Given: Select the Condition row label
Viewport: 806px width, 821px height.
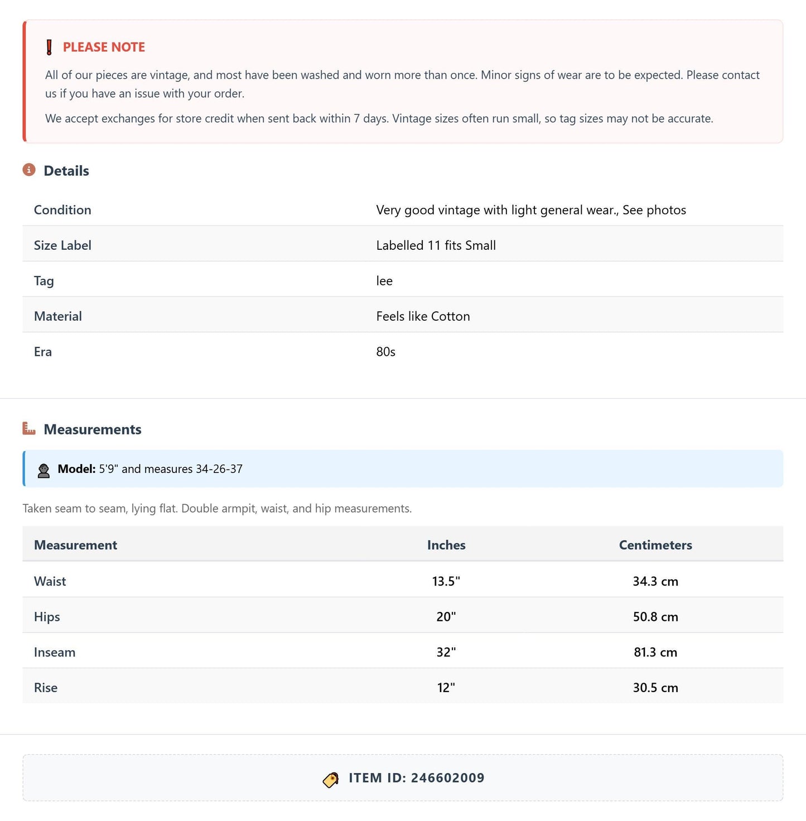Looking at the screenshot, I should pos(62,210).
